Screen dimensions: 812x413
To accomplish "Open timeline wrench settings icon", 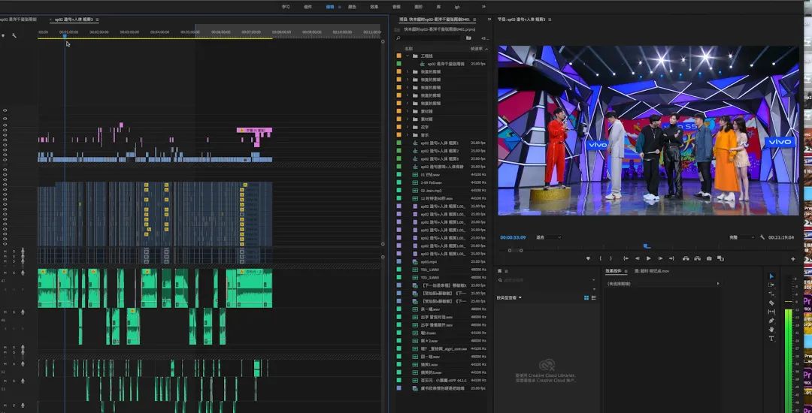I will (x=14, y=36).
